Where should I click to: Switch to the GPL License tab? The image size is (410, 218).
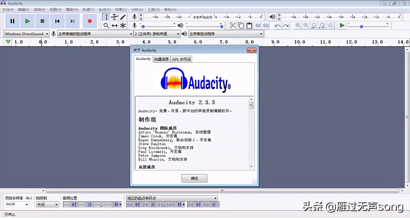[181, 59]
